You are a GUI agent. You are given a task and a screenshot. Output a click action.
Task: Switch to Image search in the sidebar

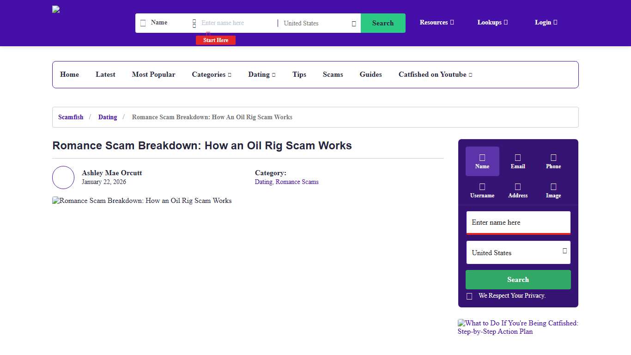point(553,188)
